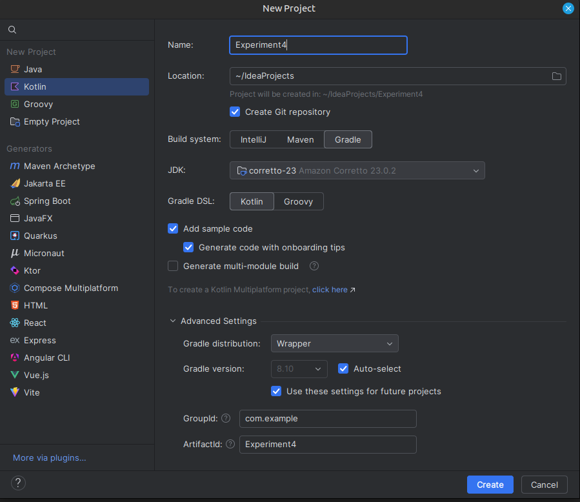This screenshot has width=580, height=502.
Task: Choose the Spring Boot generator
Action: click(x=47, y=201)
